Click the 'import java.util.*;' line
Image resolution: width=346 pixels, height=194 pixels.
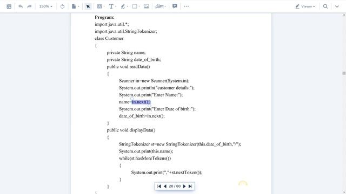pos(112,24)
